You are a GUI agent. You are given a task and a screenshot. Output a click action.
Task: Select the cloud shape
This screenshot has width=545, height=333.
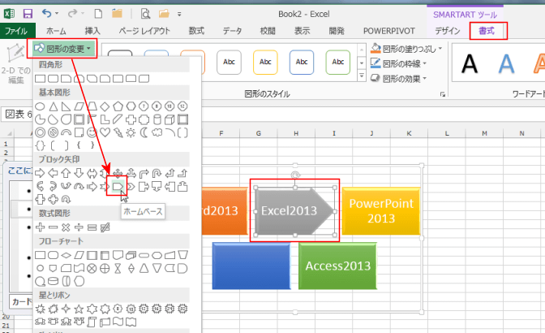(x=157, y=132)
